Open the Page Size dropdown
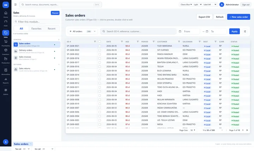 [193, 130]
